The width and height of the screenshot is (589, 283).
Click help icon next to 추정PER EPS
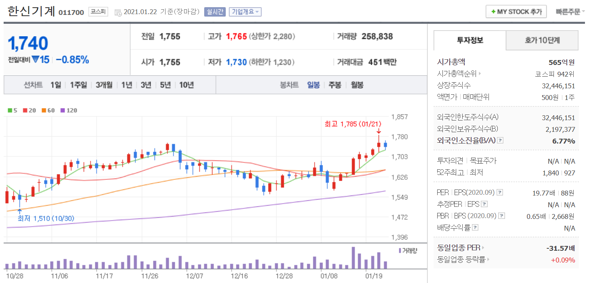click(484, 204)
